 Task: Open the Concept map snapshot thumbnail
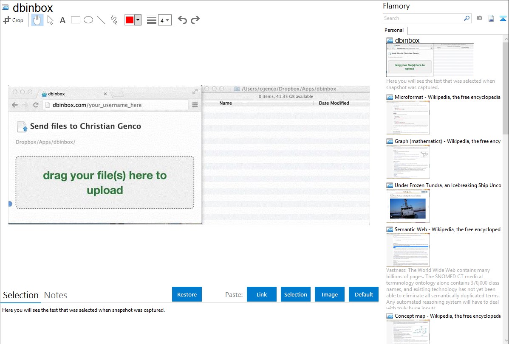[408, 332]
